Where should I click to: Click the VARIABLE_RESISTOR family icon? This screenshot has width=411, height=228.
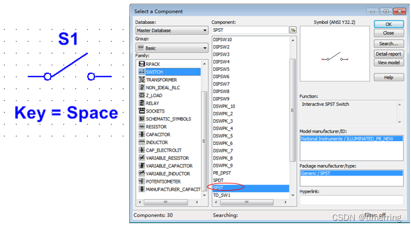pos(142,158)
